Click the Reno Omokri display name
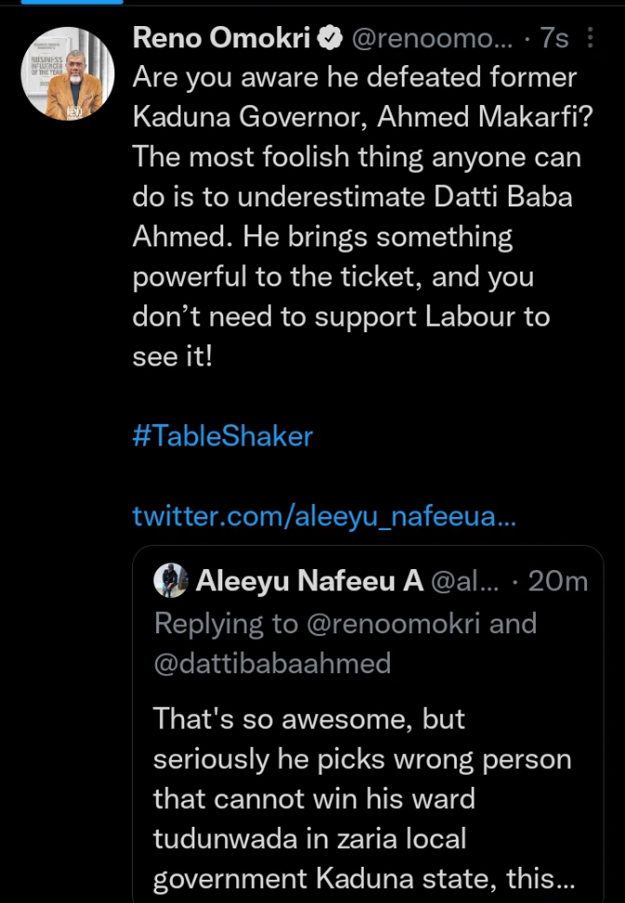Image resolution: width=625 pixels, height=903 pixels. [222, 38]
